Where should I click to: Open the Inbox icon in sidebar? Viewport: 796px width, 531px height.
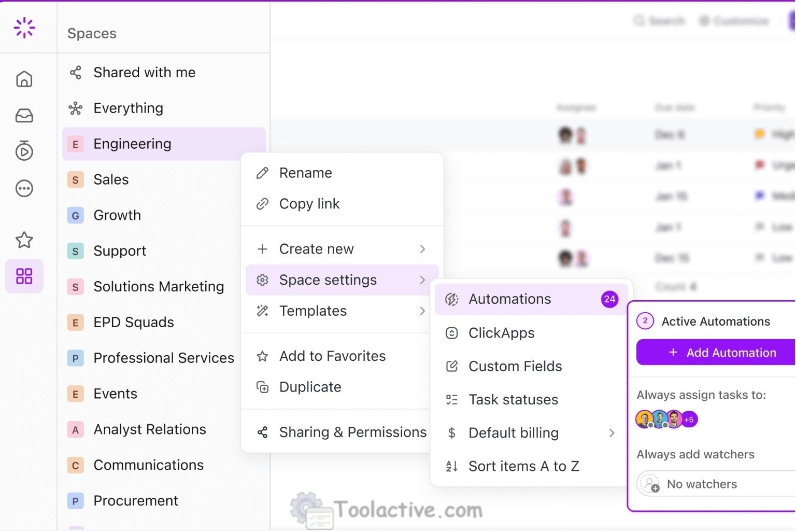tap(24, 115)
